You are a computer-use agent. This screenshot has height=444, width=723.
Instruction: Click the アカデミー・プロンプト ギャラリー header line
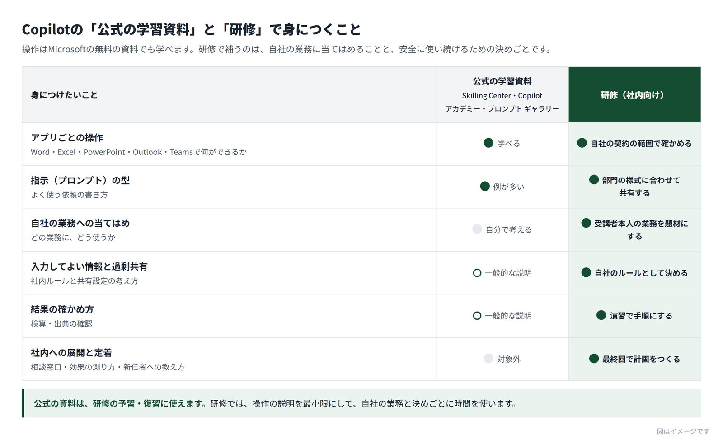[502, 109]
